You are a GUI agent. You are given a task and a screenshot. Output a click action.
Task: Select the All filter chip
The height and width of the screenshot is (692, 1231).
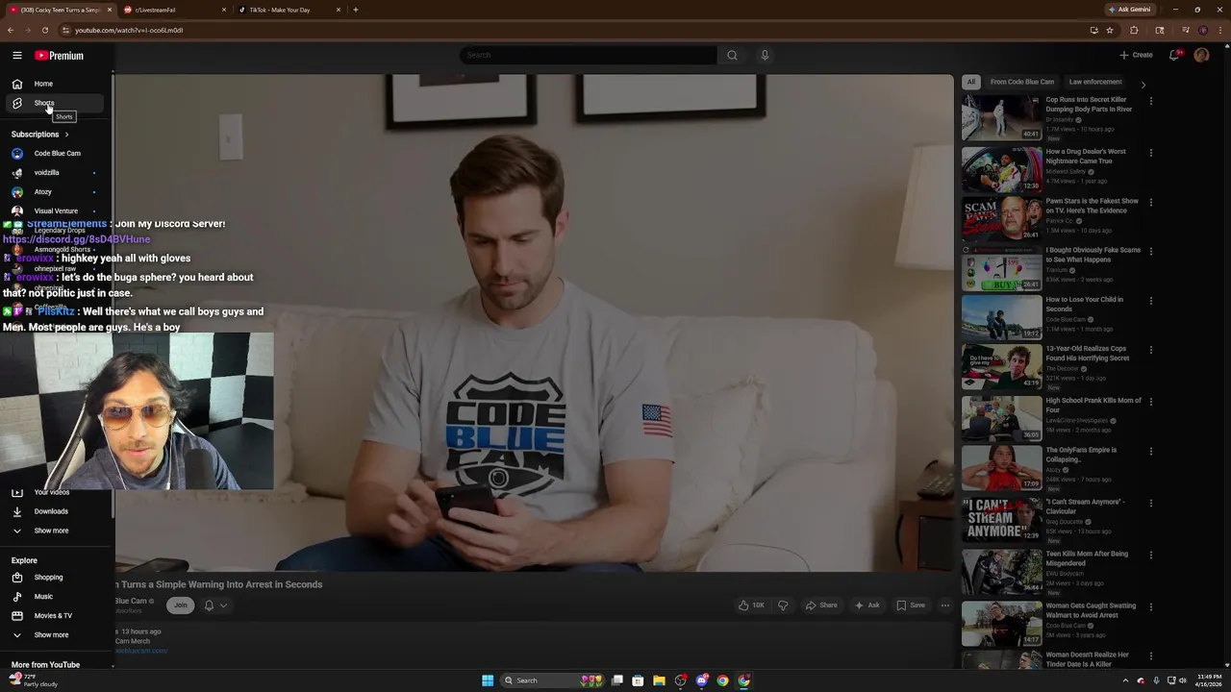click(x=971, y=82)
